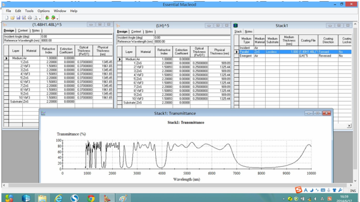The image size is (360, 202).
Task: Click the Coating Direction column header
Action: point(328,40)
